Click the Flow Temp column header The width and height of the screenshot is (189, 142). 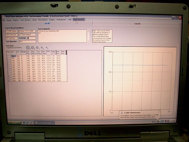44,53
